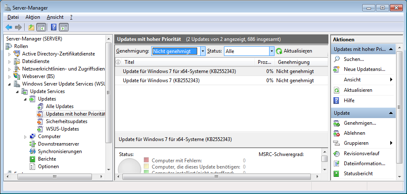Image resolution: width=407 pixels, height=194 pixels.
Task: Click Hilfe in Aktionen pane
Action: 349,100
